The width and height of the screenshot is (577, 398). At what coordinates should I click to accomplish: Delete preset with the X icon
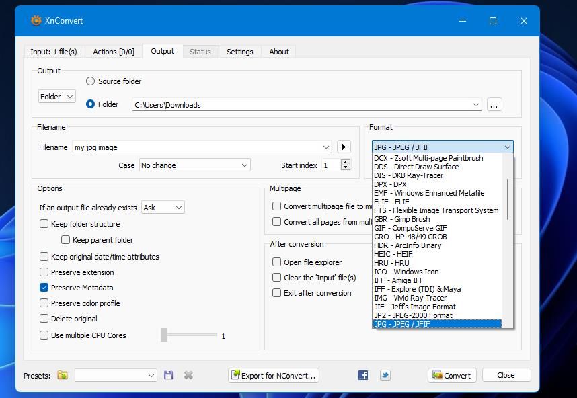[x=188, y=375]
